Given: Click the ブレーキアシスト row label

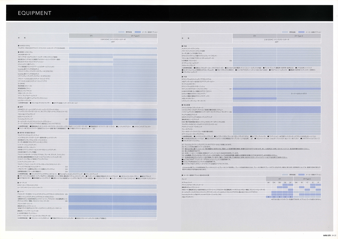Looking at the screenshot, I should (187, 129).
